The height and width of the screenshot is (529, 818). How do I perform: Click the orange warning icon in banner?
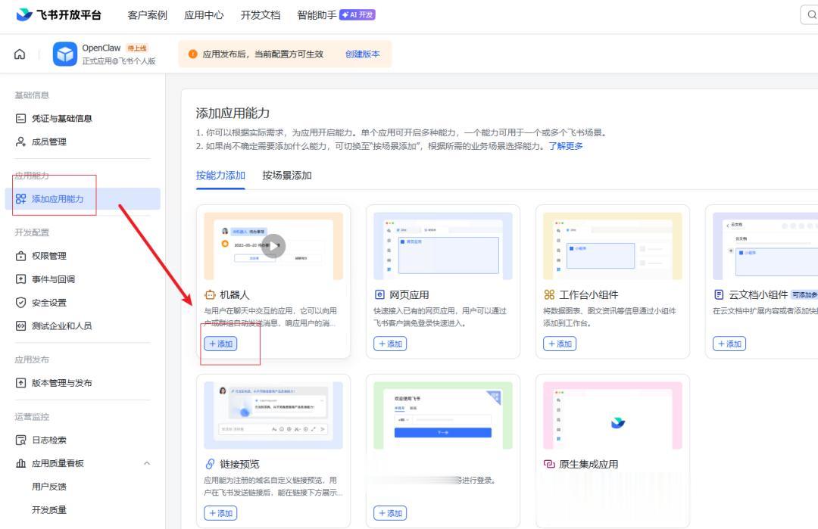pos(192,54)
